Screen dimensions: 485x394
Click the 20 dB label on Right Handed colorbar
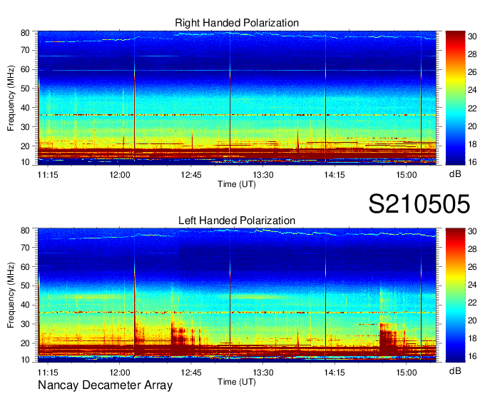pyautogui.click(x=472, y=126)
